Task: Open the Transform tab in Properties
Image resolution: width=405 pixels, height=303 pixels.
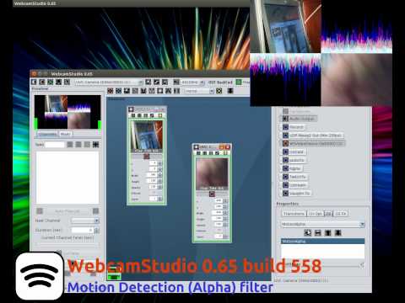Action: point(294,214)
